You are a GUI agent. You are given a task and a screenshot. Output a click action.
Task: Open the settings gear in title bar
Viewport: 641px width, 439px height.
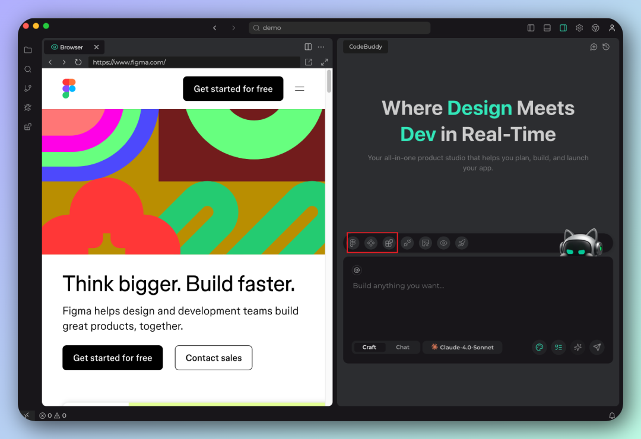[579, 28]
